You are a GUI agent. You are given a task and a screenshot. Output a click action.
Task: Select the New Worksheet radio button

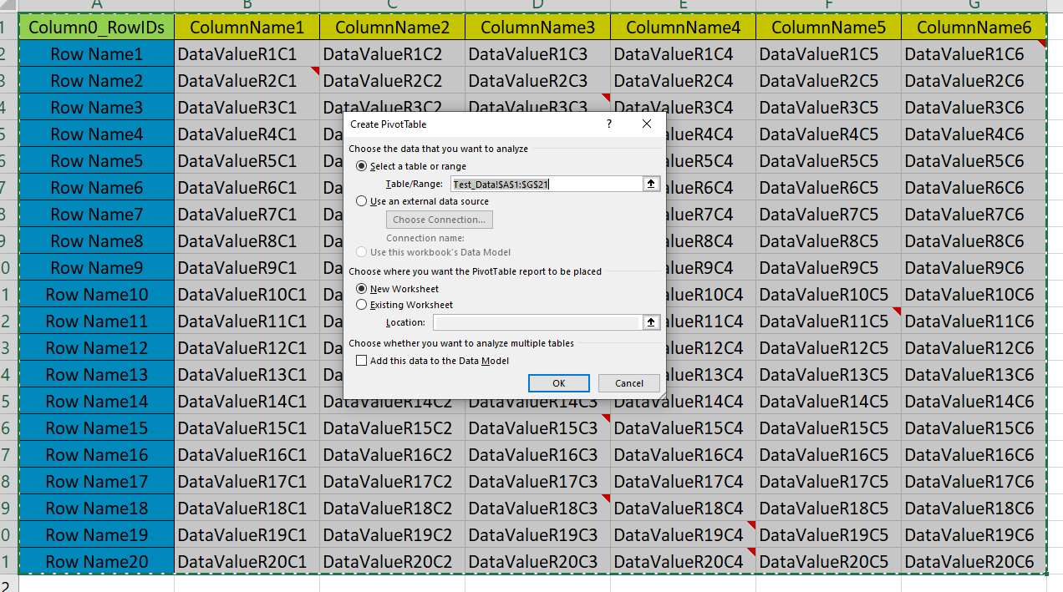click(x=362, y=289)
